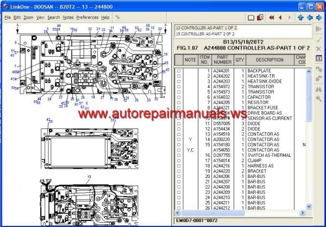Open the Search menu
Viewport: 326px width, 227px height.
(54, 18)
